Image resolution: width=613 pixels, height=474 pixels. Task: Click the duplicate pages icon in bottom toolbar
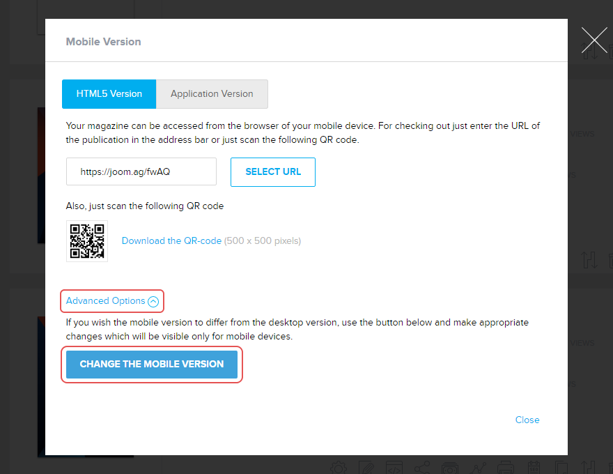(x=561, y=468)
